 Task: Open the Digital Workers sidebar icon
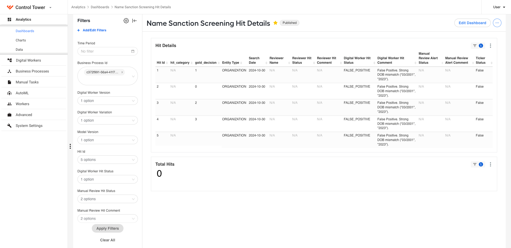pyautogui.click(x=10, y=60)
